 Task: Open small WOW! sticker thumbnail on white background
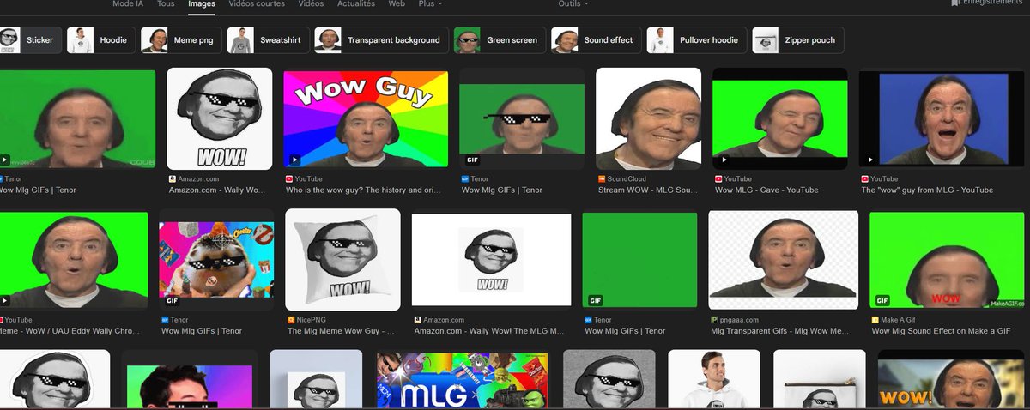(491, 259)
